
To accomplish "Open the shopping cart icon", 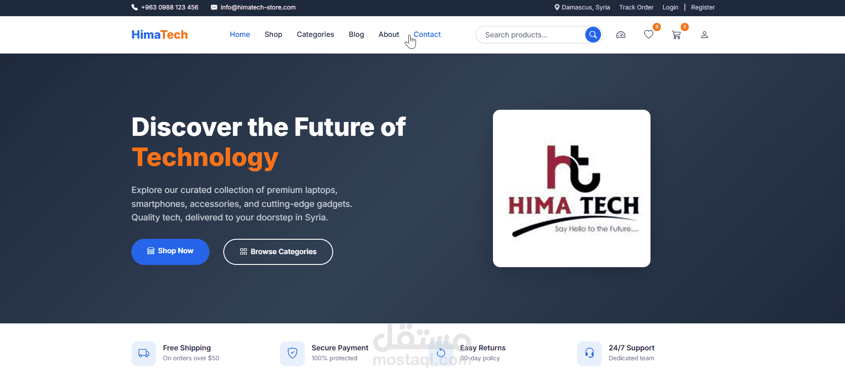I will [676, 35].
